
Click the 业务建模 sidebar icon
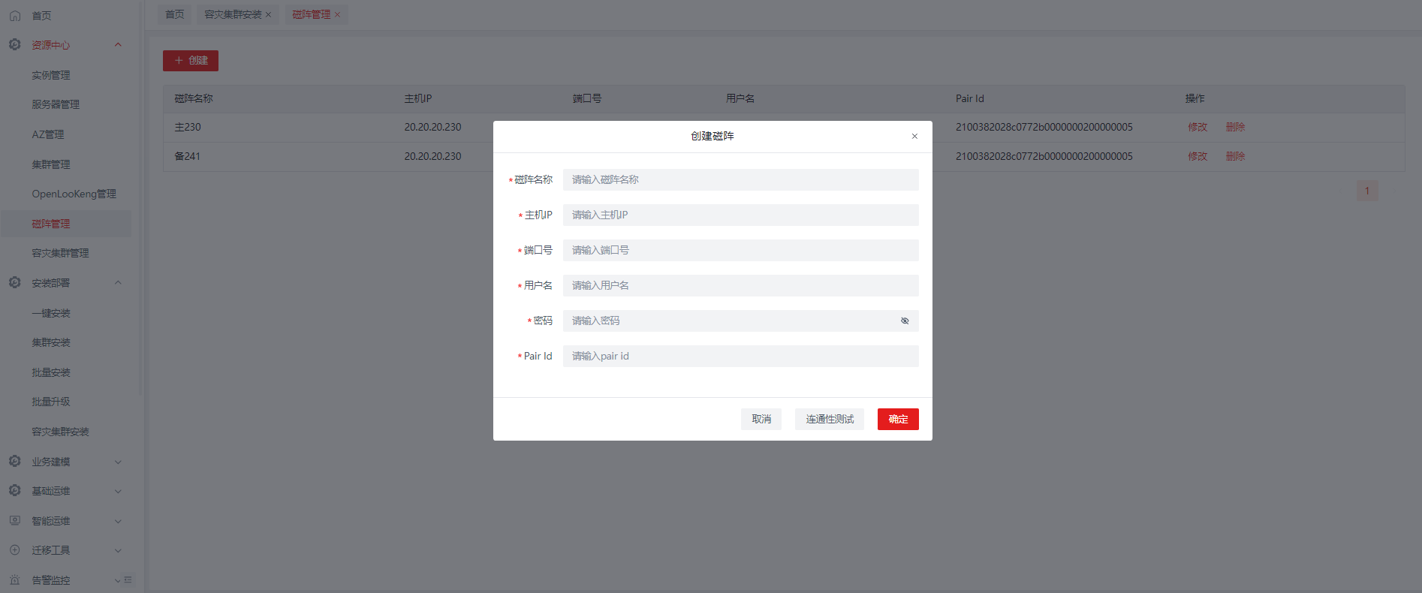point(15,461)
